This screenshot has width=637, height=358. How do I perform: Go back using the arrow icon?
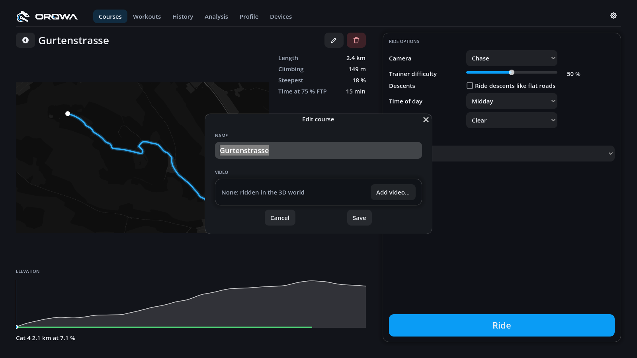click(25, 40)
